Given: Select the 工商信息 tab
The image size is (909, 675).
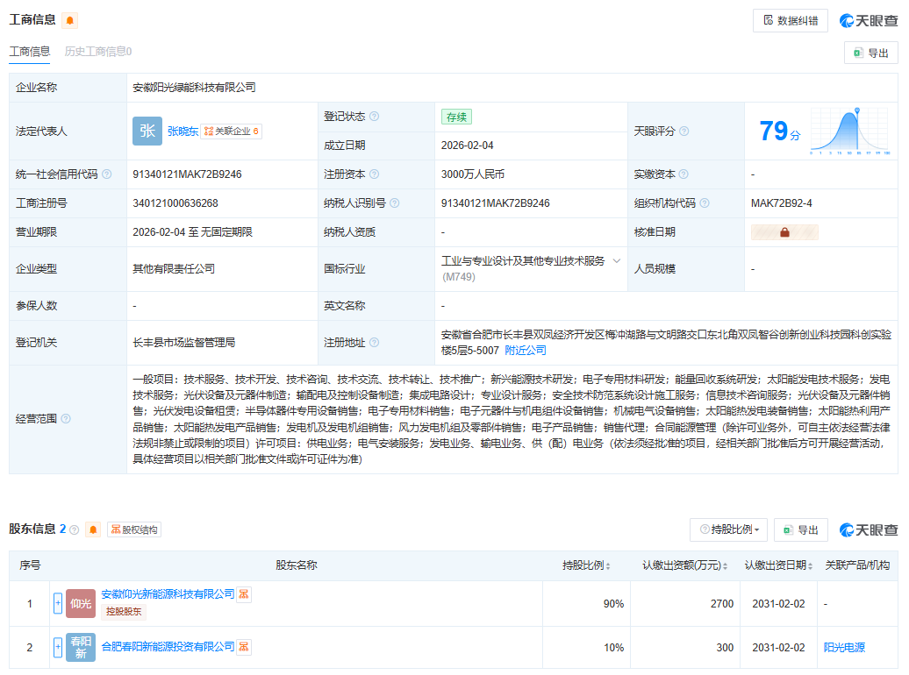Looking at the screenshot, I should point(30,52).
